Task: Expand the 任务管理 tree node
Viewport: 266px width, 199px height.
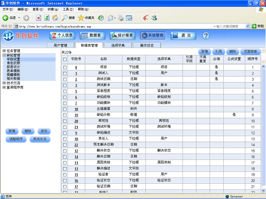Action: coord(4,51)
